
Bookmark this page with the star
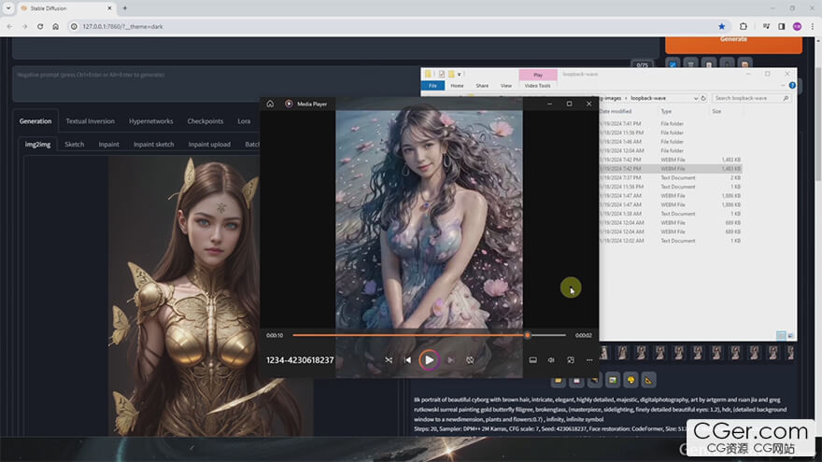point(722,26)
